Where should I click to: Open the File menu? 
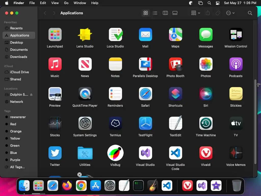click(32, 3)
